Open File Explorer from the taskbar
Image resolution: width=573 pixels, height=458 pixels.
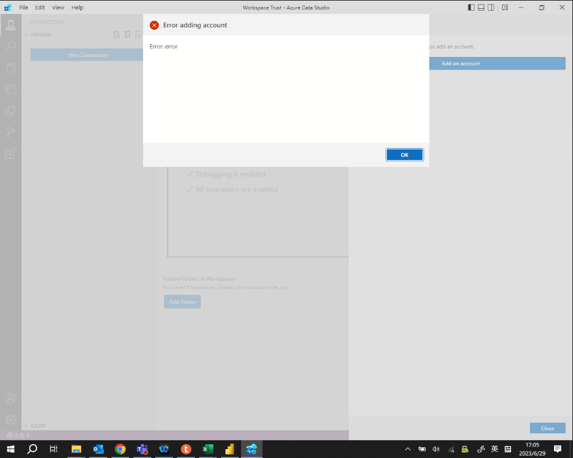point(76,449)
